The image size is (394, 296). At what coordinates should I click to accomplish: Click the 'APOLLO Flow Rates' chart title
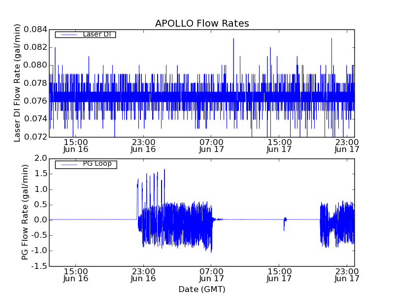202,23
